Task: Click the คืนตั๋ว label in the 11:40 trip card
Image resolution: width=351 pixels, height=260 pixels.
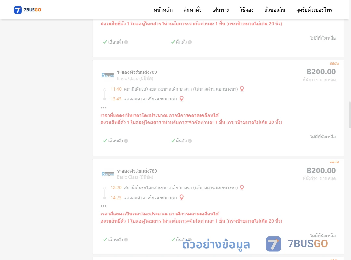Action: pos(181,141)
